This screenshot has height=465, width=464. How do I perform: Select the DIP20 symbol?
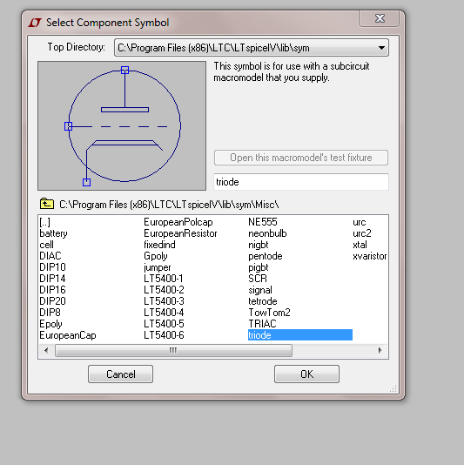[x=52, y=301]
